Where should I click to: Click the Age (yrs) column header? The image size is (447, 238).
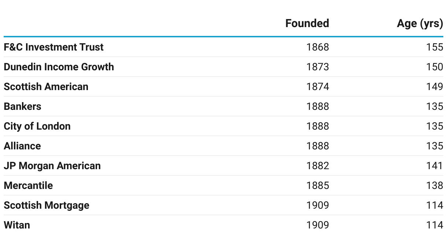(x=420, y=23)
